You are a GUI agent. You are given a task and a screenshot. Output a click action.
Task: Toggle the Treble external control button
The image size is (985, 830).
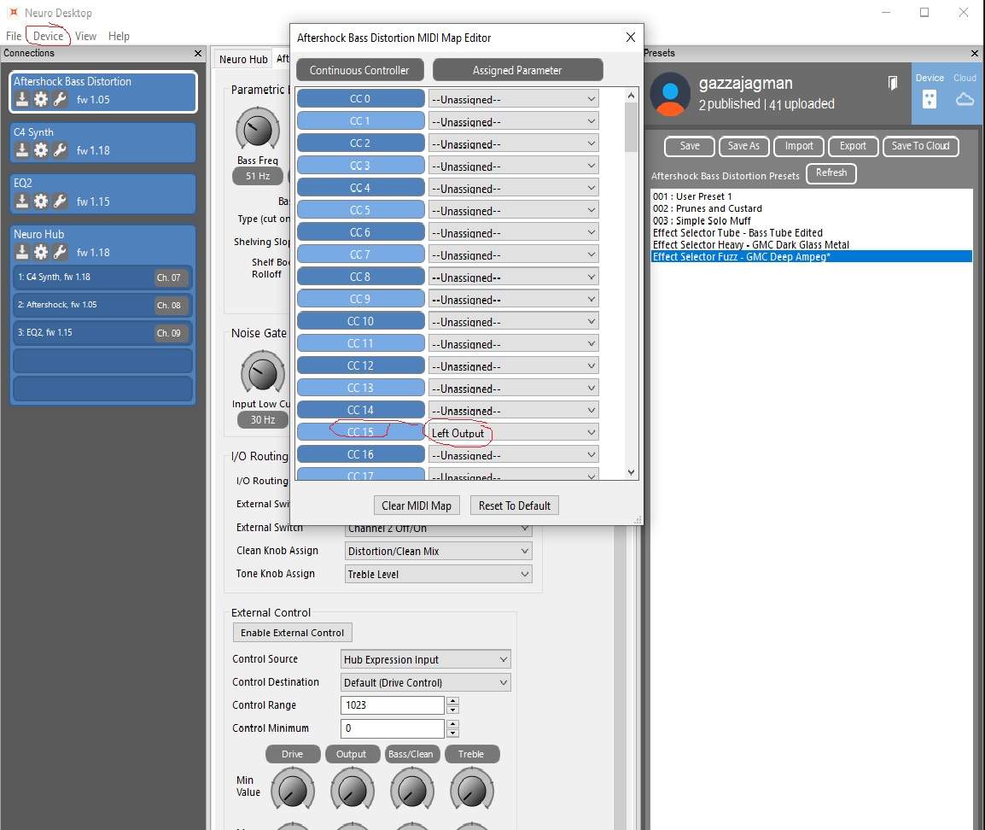point(471,754)
